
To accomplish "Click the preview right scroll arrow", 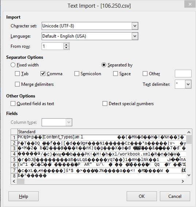I will [x=183, y=181].
